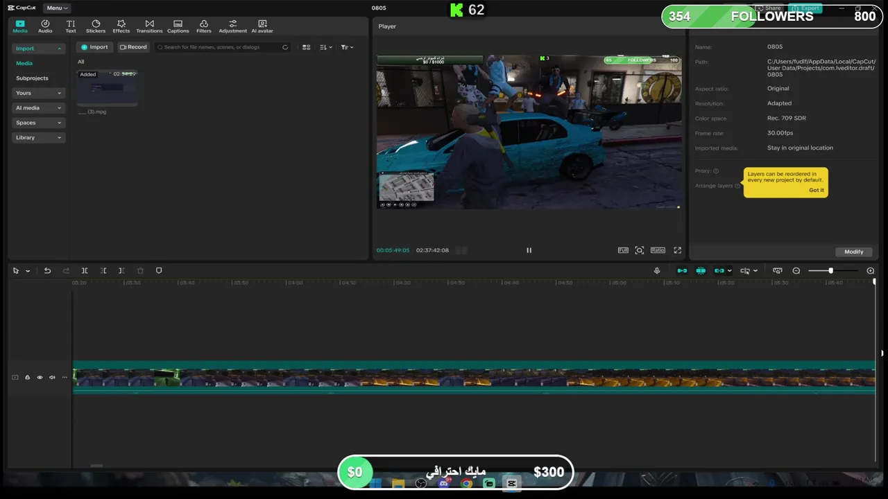Adjust the timeline zoom slider
This screenshot has height=499, width=888.
[830, 270]
